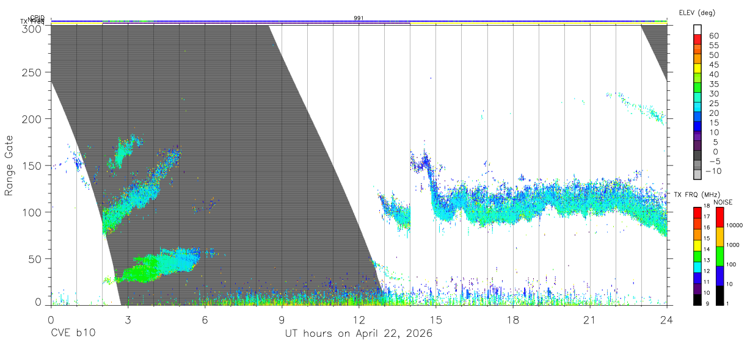
Task: Click the '150' tick on Range Gate axis
Action: pos(32,165)
